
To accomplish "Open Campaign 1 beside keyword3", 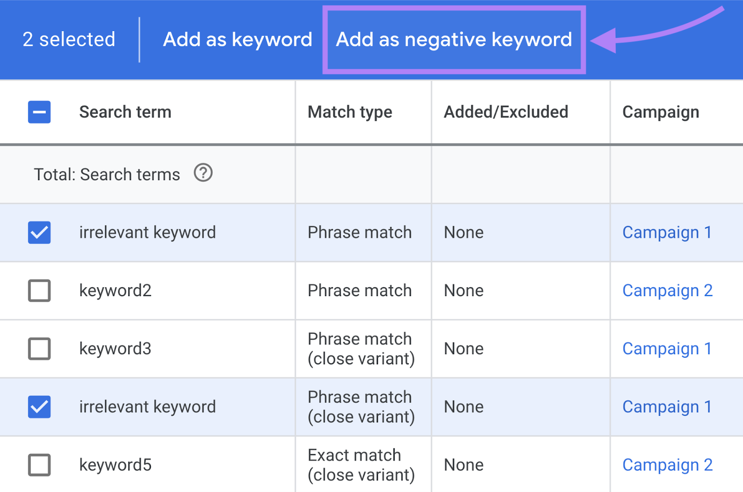I will (x=667, y=349).
